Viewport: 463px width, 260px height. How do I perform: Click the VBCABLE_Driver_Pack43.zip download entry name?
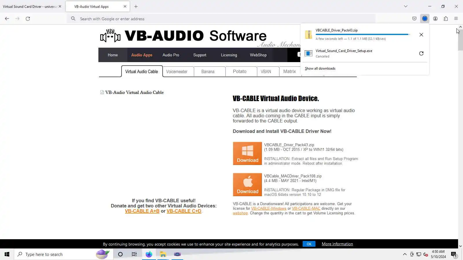337,30
